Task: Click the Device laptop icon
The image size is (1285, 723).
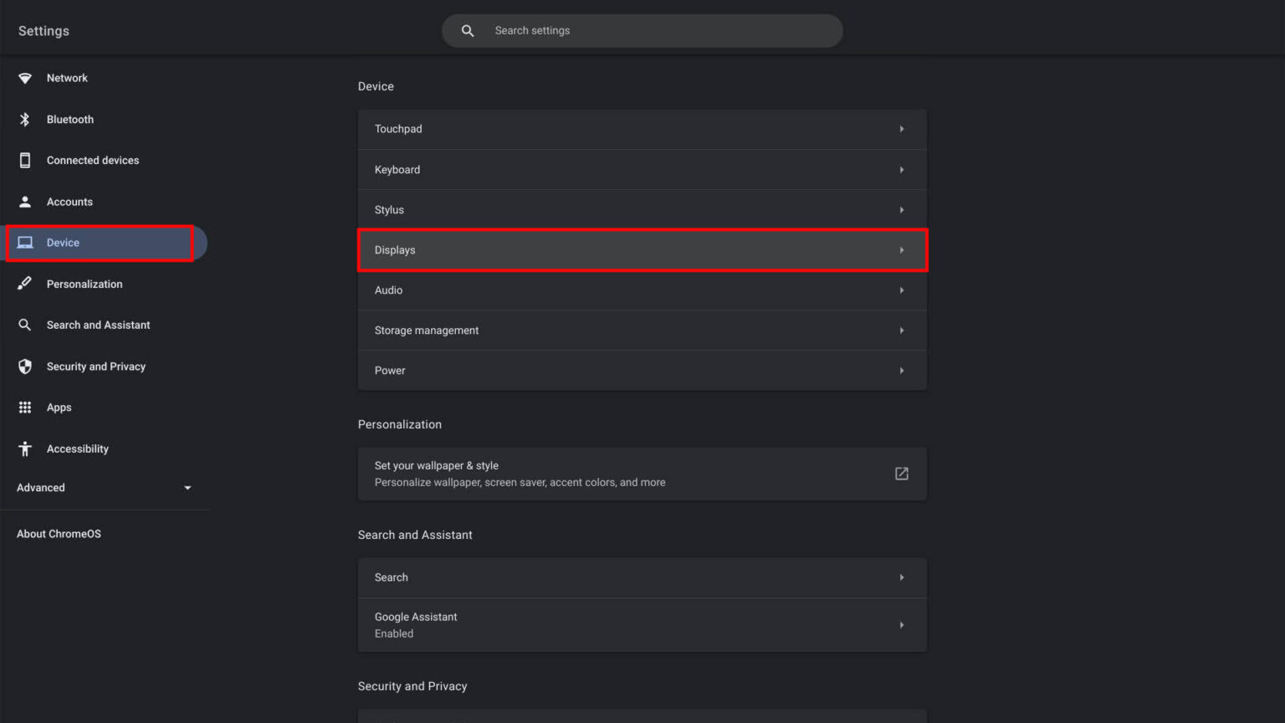Action: pos(25,243)
